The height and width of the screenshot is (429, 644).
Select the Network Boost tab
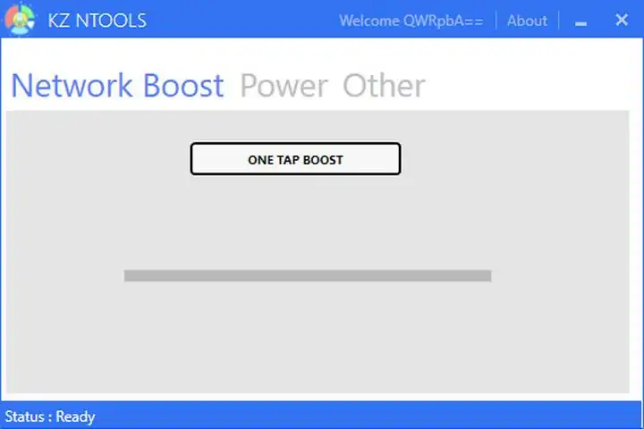pyautogui.click(x=117, y=86)
